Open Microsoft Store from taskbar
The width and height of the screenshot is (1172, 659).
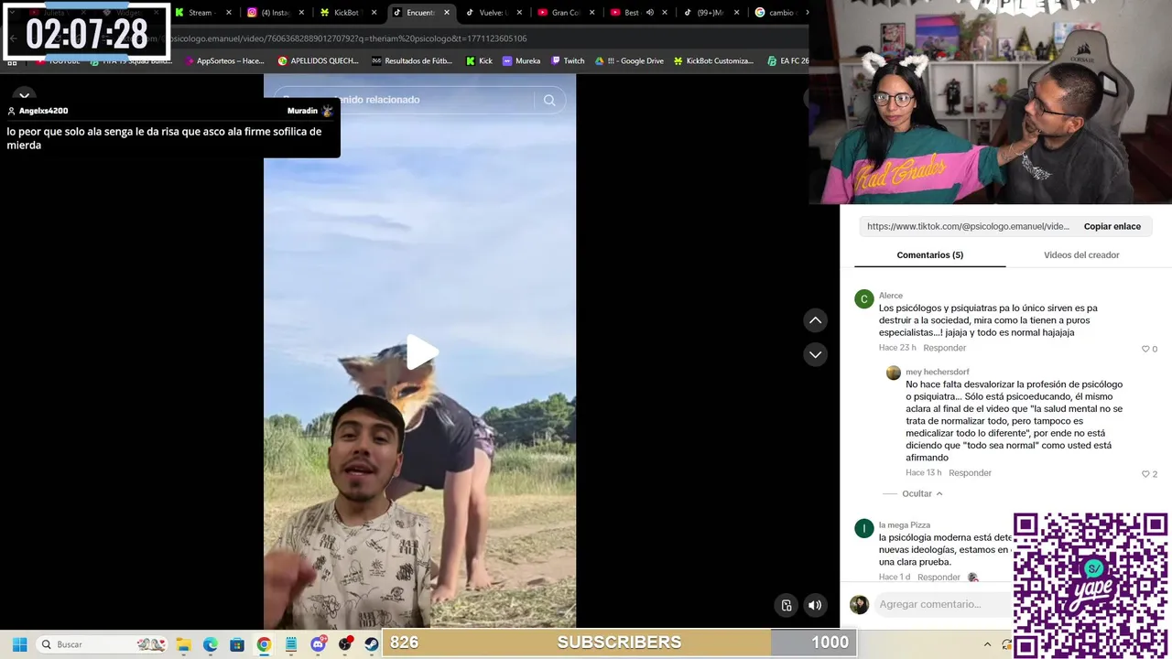(x=237, y=644)
